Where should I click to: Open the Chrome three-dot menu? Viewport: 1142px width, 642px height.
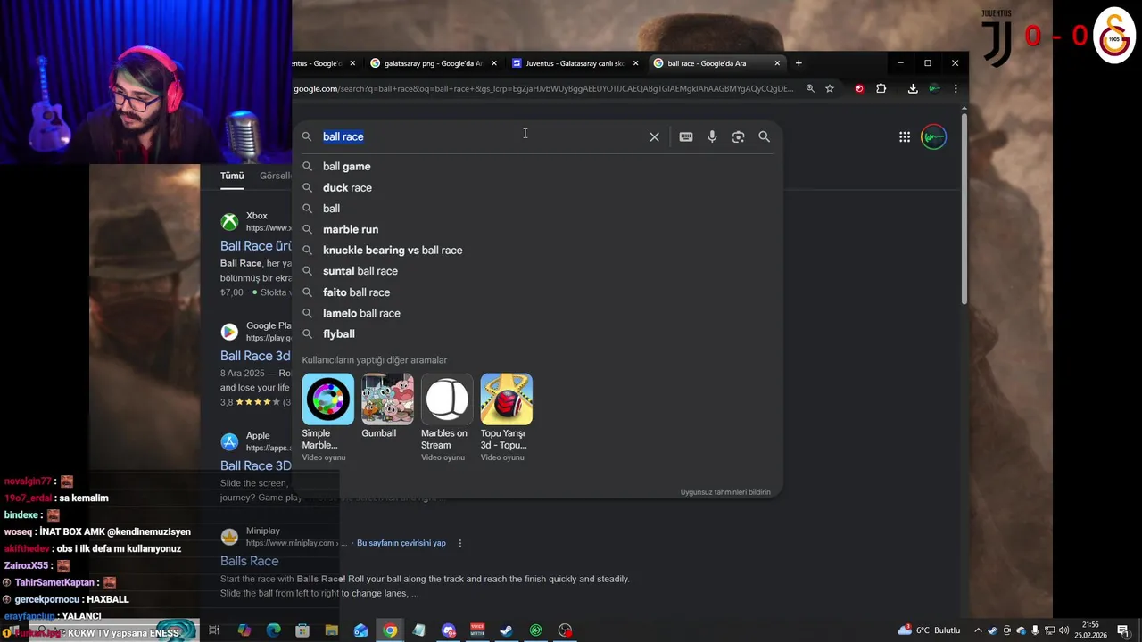tap(956, 88)
